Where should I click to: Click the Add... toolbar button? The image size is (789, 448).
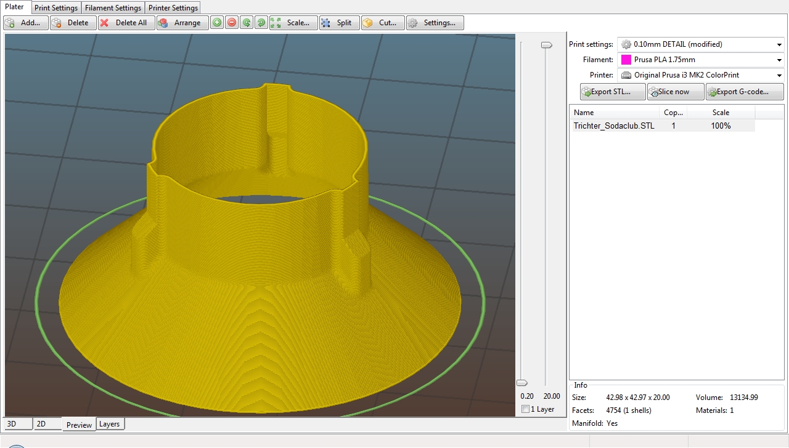(26, 23)
